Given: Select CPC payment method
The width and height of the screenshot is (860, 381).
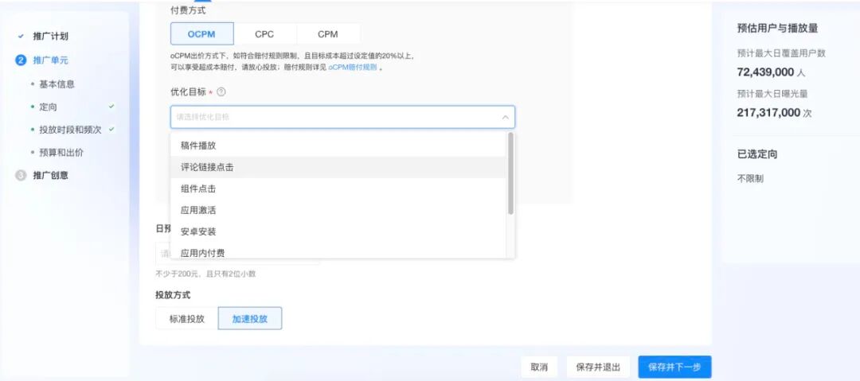Looking at the screenshot, I should tap(265, 34).
